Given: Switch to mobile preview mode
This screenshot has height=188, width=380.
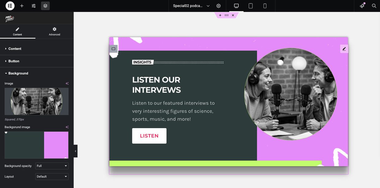Looking at the screenshot, I should click(265, 6).
